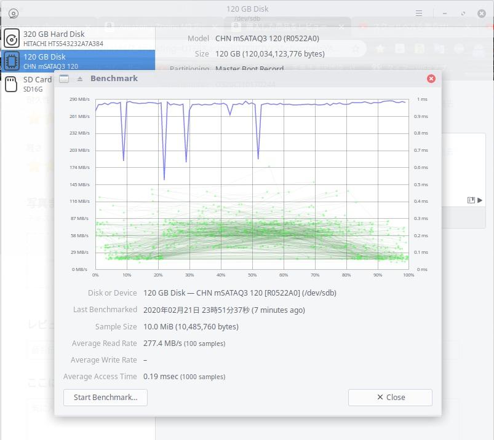The height and width of the screenshot is (440, 494).
Task: Close the Benchmark dialog with red X
Action: click(431, 79)
